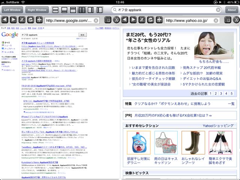Edit the right pane yahoo.co.jp address field
240x180 pixels.
(192, 21)
